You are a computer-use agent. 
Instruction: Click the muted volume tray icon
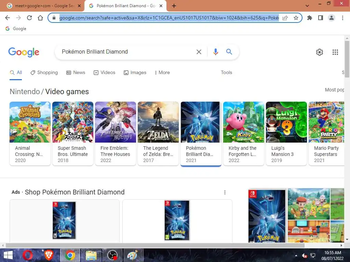coord(304,256)
